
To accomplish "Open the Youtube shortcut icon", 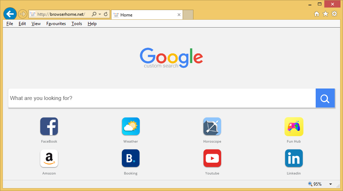I will click(x=212, y=158).
